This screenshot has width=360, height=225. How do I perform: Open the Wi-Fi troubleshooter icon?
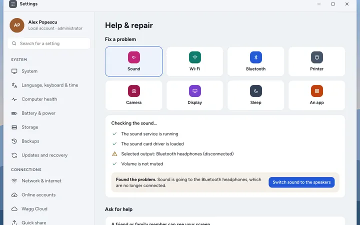(x=194, y=57)
